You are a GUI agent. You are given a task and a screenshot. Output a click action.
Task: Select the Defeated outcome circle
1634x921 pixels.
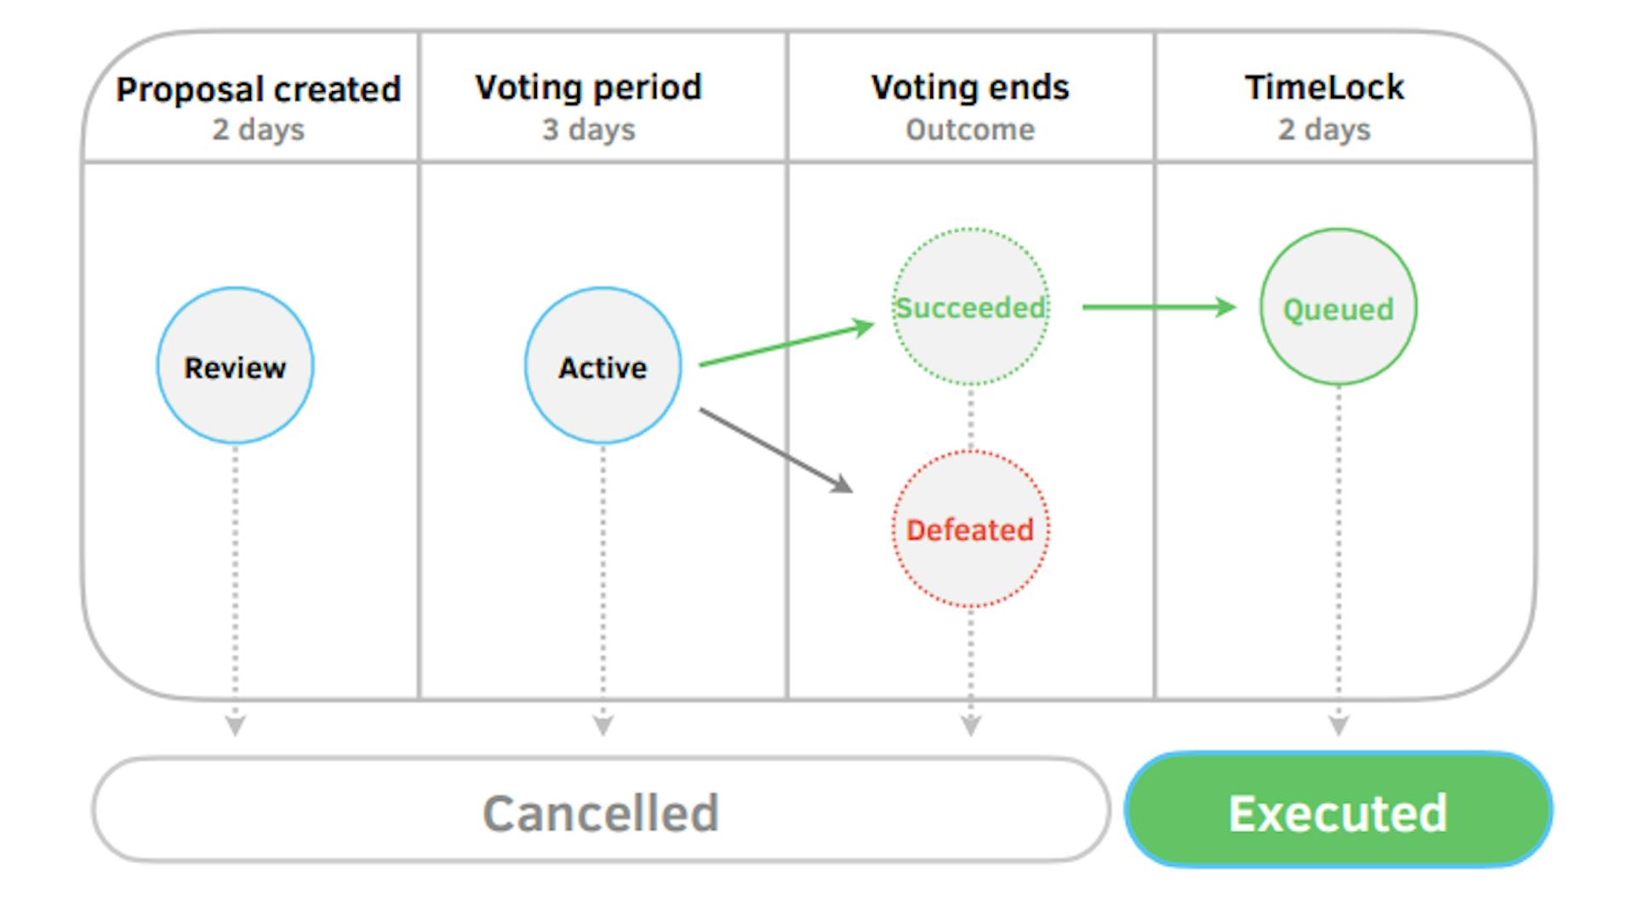pyautogui.click(x=970, y=529)
